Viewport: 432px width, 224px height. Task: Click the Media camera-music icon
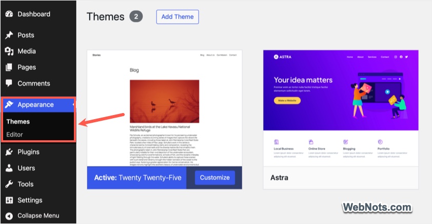pyautogui.click(x=9, y=51)
